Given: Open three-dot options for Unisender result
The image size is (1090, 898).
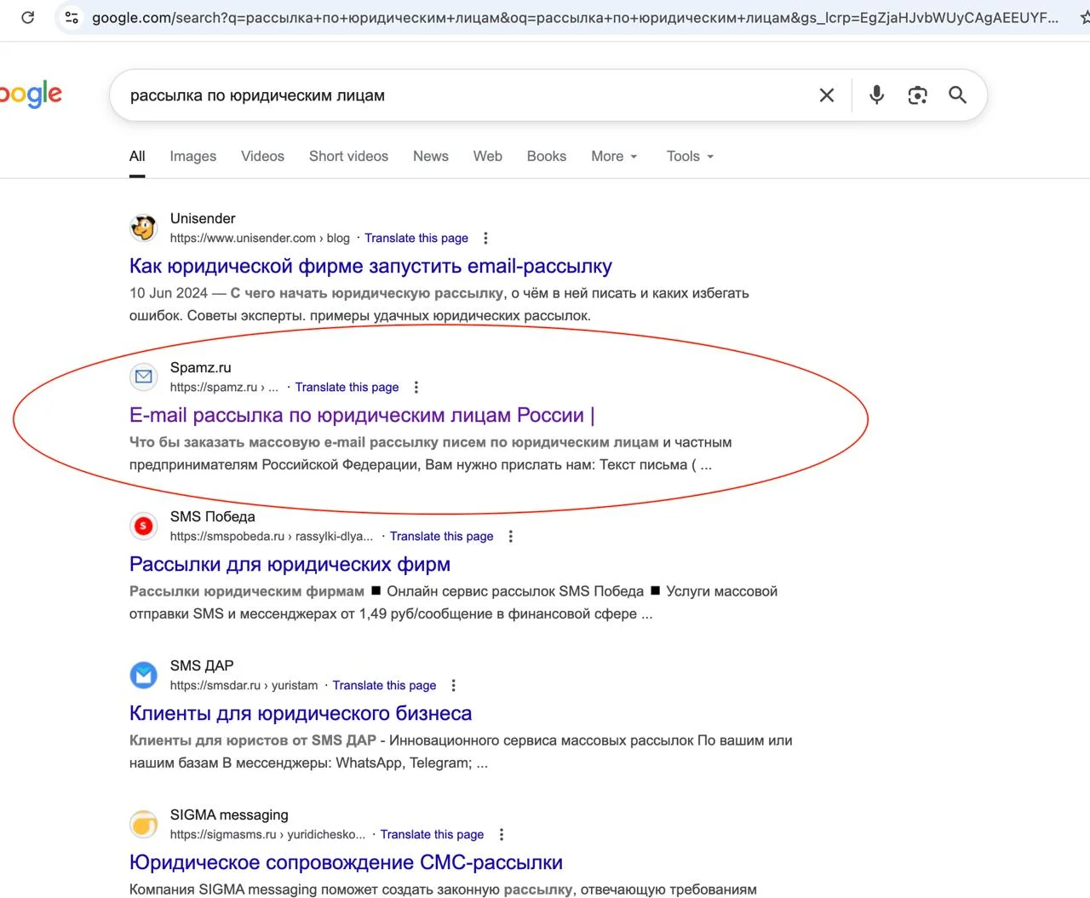Looking at the screenshot, I should coord(485,239).
